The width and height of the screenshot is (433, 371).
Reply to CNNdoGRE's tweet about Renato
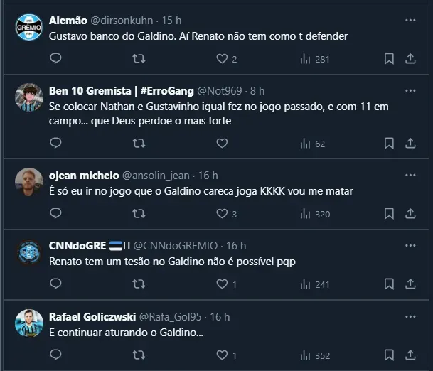pos(55,284)
